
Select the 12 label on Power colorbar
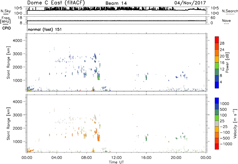coord(222,69)
